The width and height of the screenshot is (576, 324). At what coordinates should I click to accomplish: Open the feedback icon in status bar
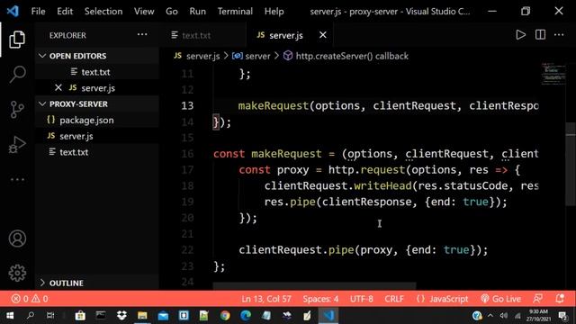(x=538, y=298)
